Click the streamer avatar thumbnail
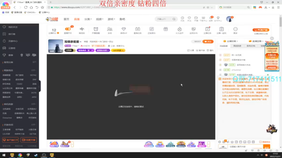 click(56, 46)
